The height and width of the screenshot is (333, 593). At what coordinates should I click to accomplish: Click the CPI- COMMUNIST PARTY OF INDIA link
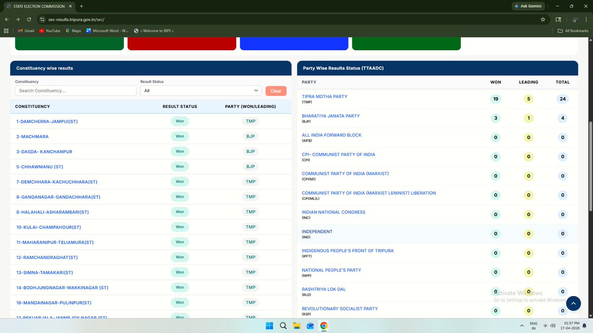[x=339, y=154]
